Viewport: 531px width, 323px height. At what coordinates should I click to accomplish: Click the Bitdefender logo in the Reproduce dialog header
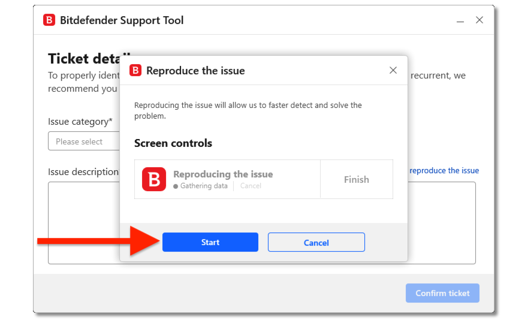(135, 71)
